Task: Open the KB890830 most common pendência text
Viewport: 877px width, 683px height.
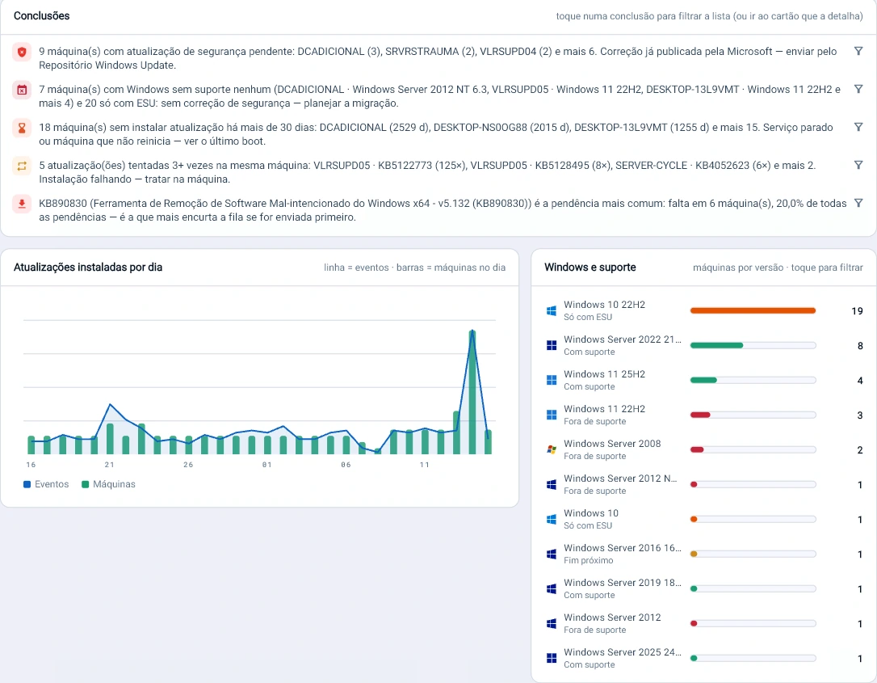Action: 443,210
